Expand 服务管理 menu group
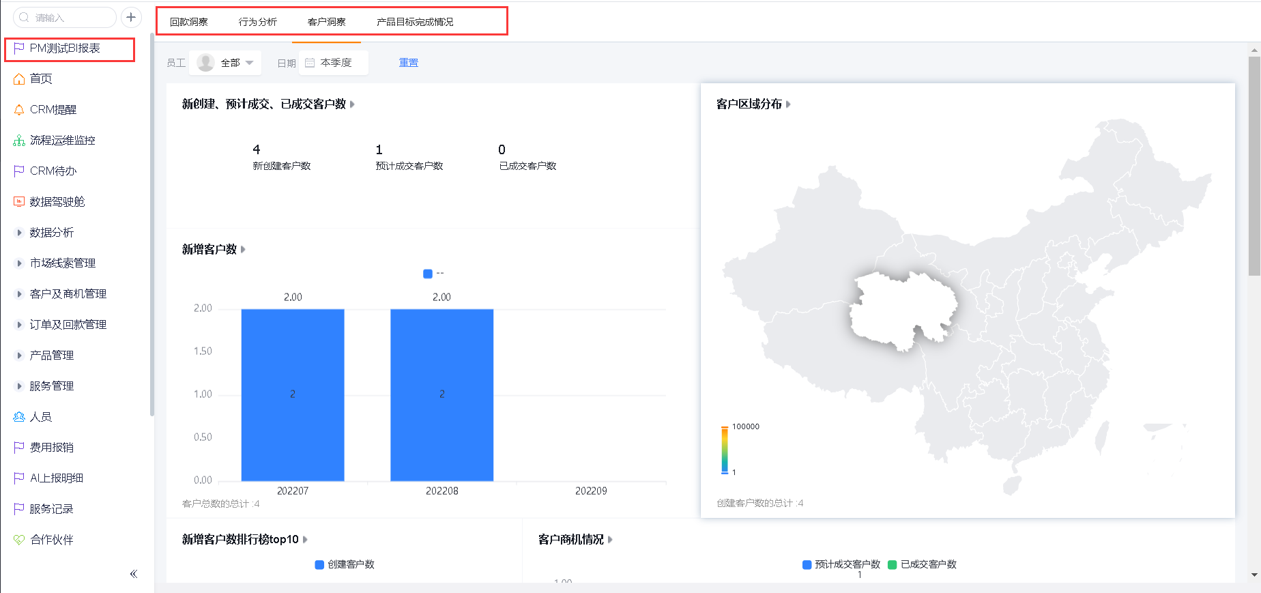1261x593 pixels. pos(19,386)
